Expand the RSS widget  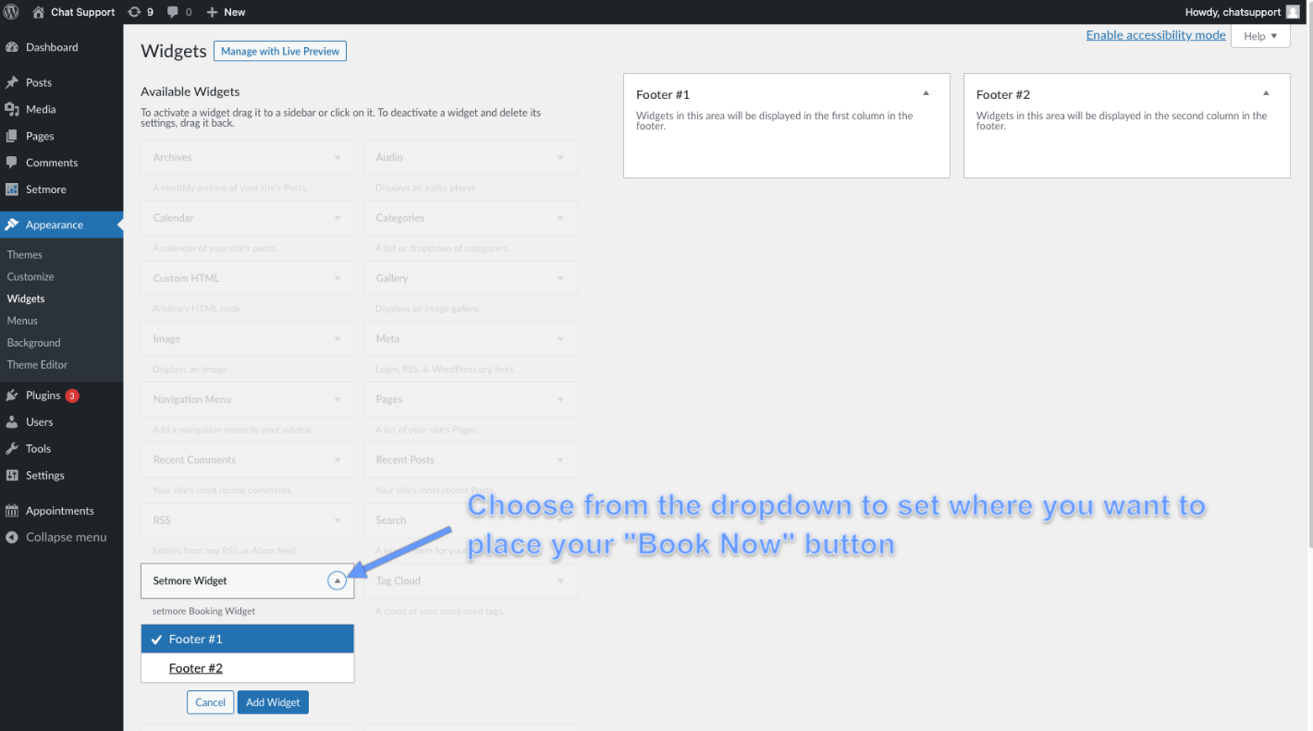[x=337, y=520]
